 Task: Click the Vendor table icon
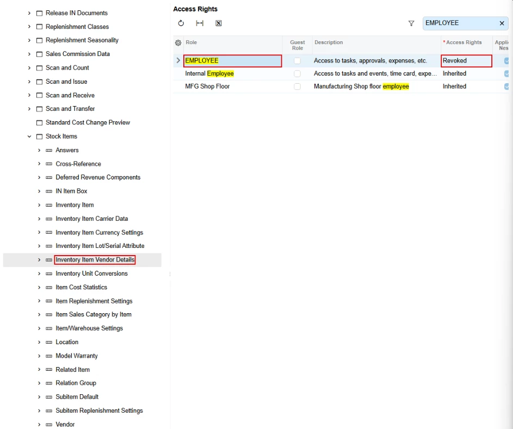click(49, 425)
